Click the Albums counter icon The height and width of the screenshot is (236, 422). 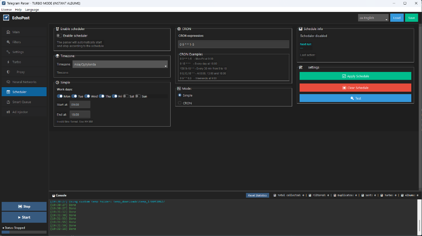point(402,195)
